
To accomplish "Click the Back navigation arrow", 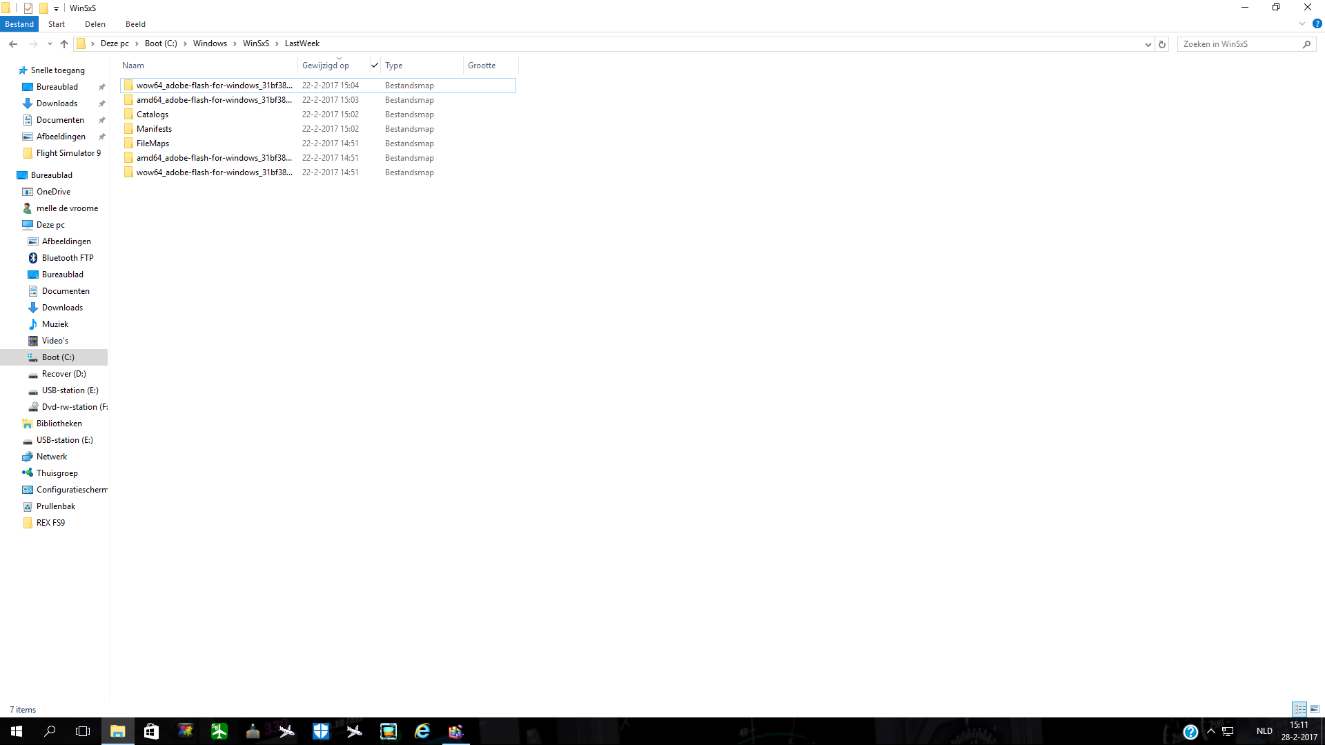I will tap(13, 44).
